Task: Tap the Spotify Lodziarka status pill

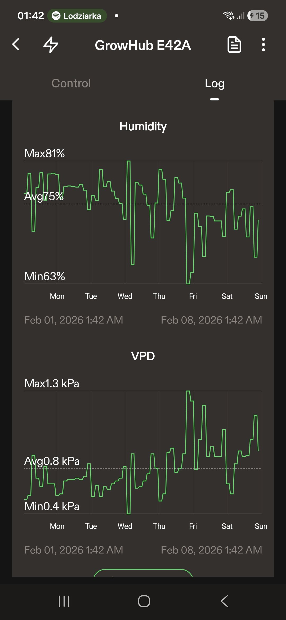Action: point(77,16)
